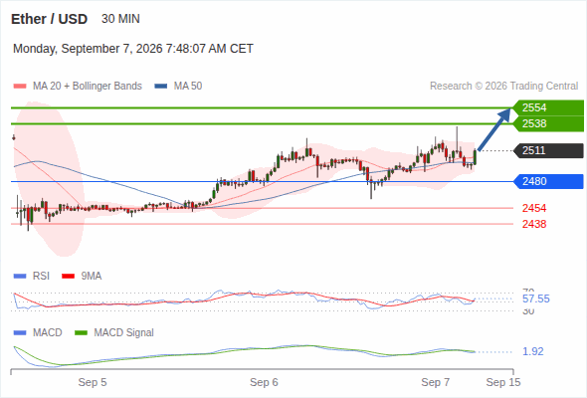Click the 2454 support level label
This screenshot has height=398, width=587.
pyautogui.click(x=534, y=208)
